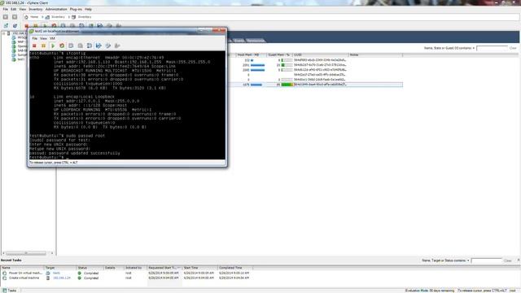Click the Recent Tasks filter input field
Viewport: 521px width, 293px height.
coord(487,260)
